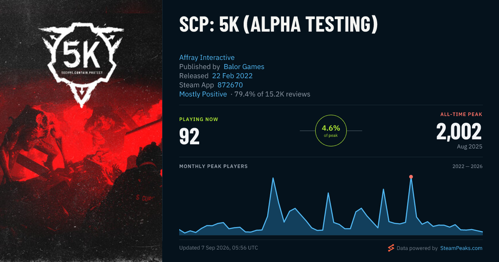
Task: Click the SCP: 5K (Alpha Testing) title
Action: pos(279,25)
